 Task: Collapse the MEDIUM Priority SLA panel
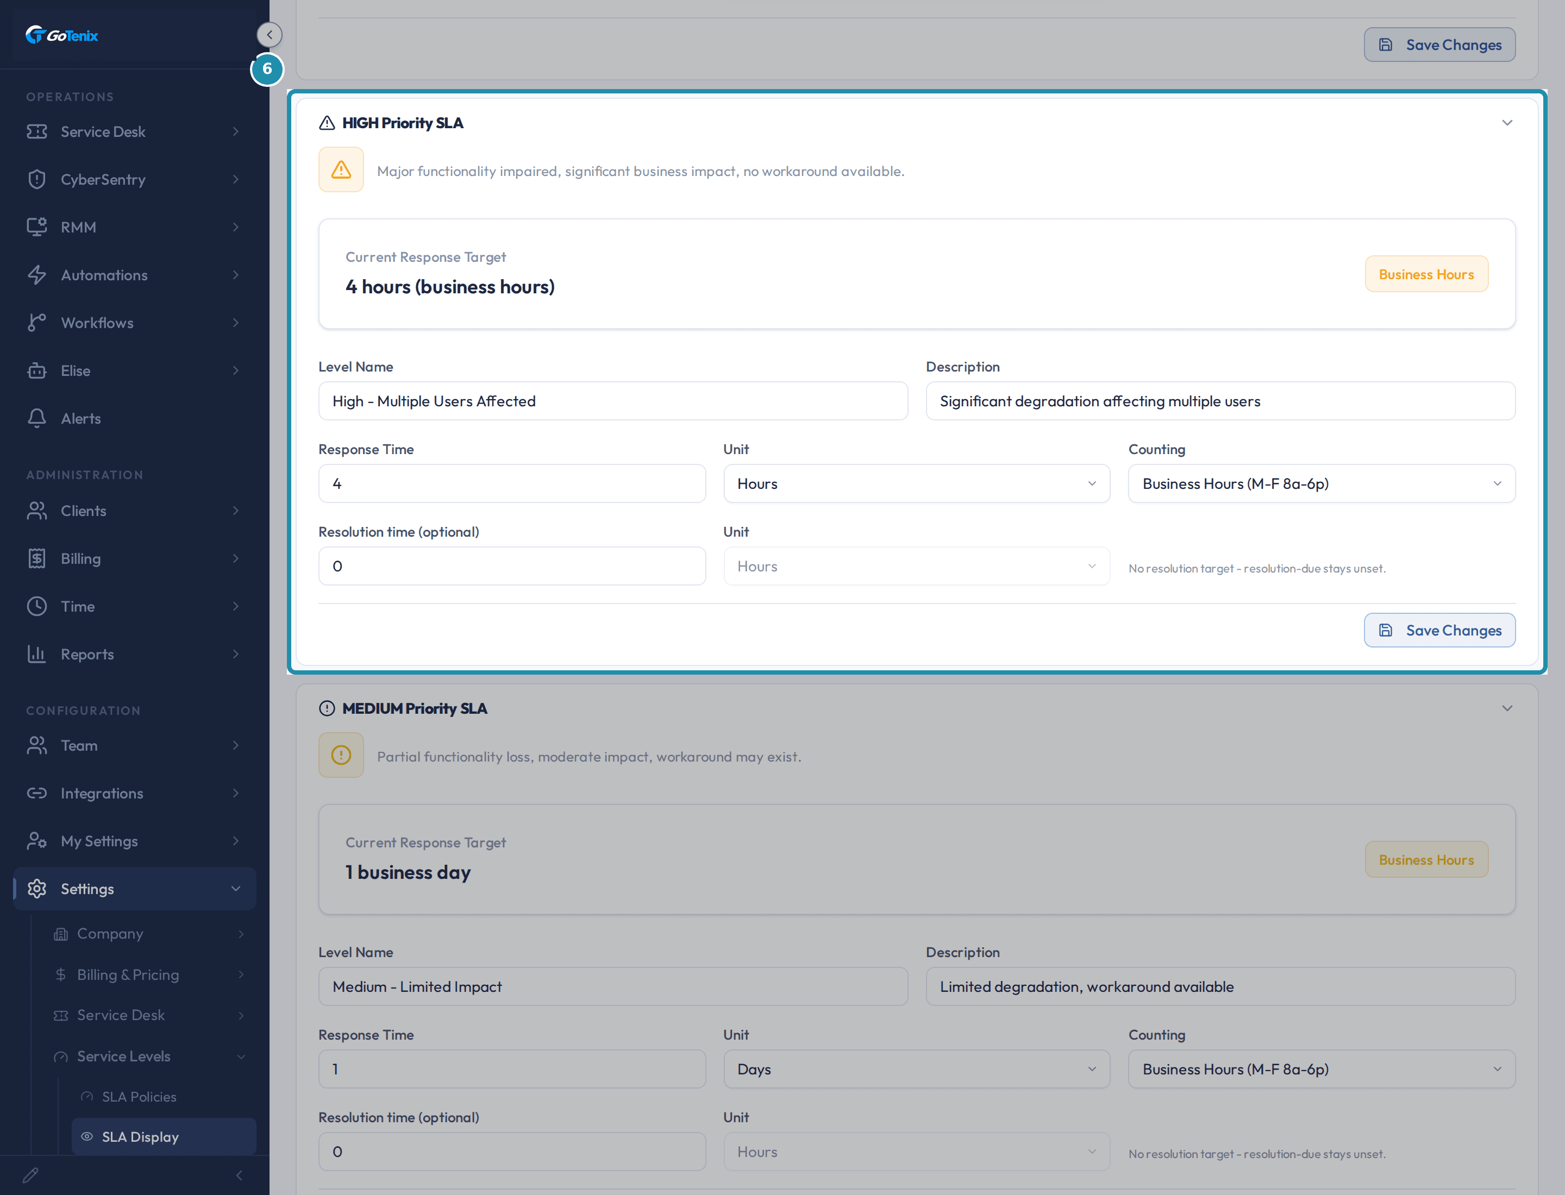1507,708
